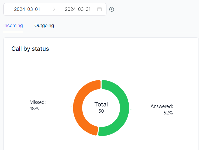Select the orange Missed donut segment
This screenshot has width=199, height=150.
[78, 108]
